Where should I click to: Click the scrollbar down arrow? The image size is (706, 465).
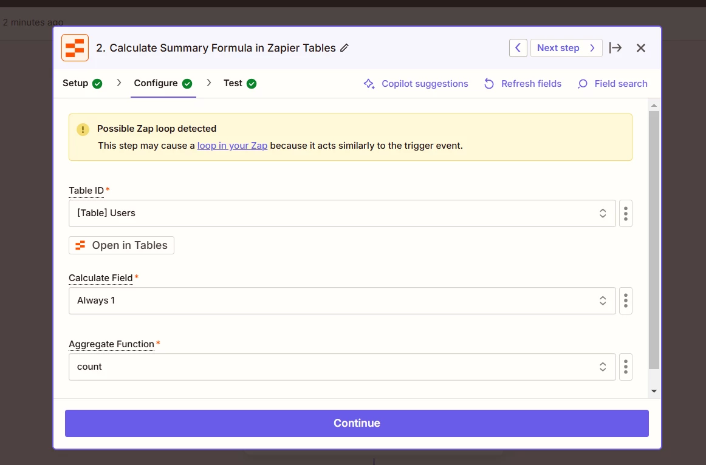(654, 392)
